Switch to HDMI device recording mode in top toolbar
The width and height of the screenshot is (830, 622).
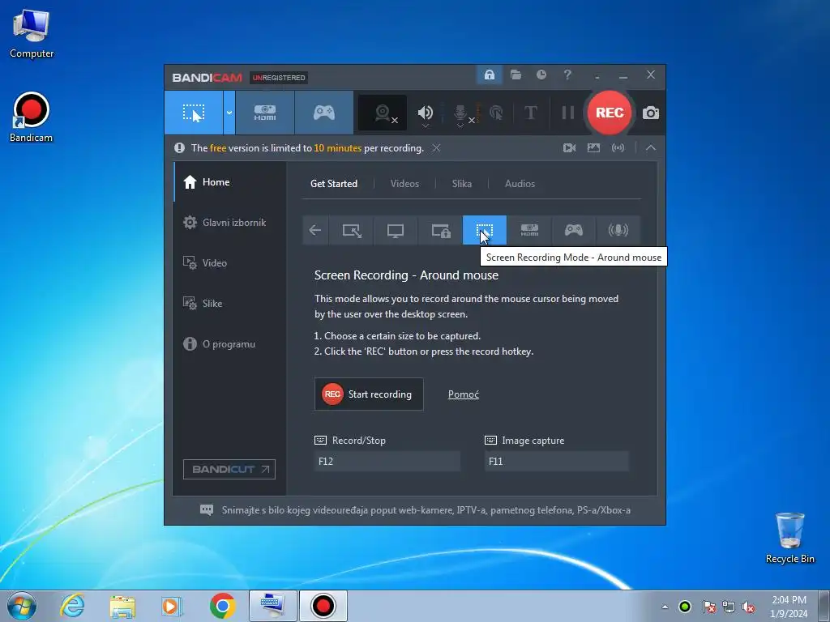pyautogui.click(x=265, y=113)
